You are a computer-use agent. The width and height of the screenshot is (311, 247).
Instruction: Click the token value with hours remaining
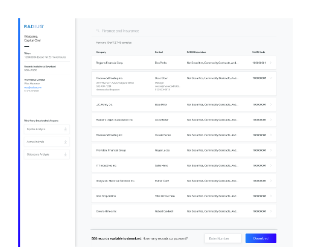45,57
